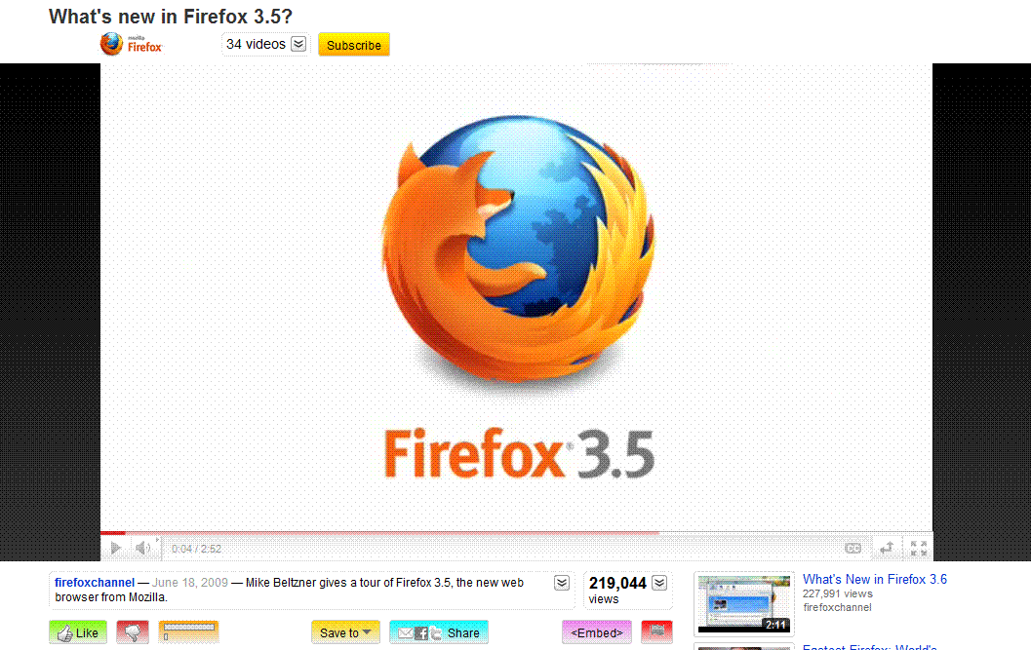Open the Firefox 3.6 video thumbnail
Image resolution: width=1031 pixels, height=650 pixels.
(743, 604)
